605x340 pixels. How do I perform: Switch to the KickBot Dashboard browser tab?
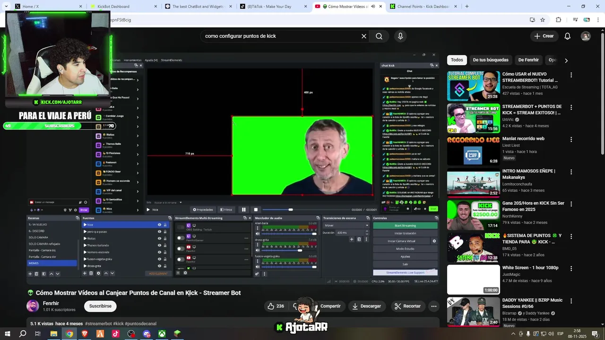click(123, 7)
